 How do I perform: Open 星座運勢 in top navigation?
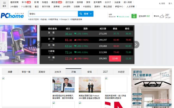98,2
